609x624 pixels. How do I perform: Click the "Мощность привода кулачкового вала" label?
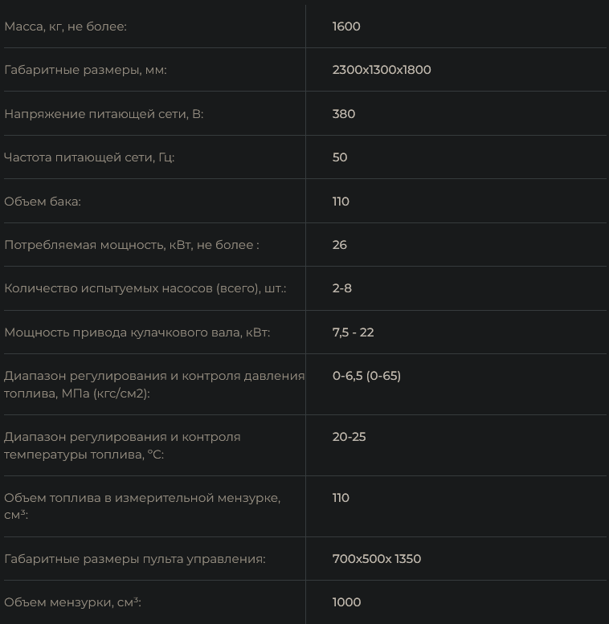pyautogui.click(x=137, y=332)
